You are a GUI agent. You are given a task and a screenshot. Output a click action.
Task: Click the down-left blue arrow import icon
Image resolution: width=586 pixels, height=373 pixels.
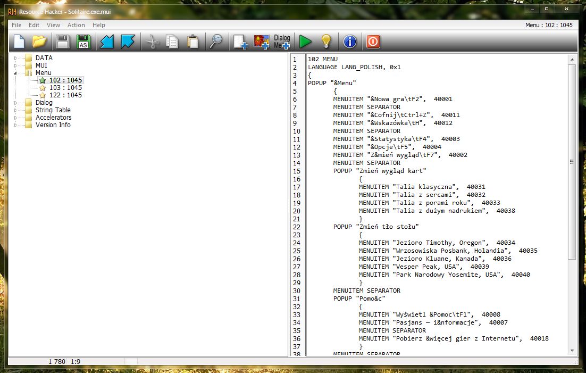point(106,42)
